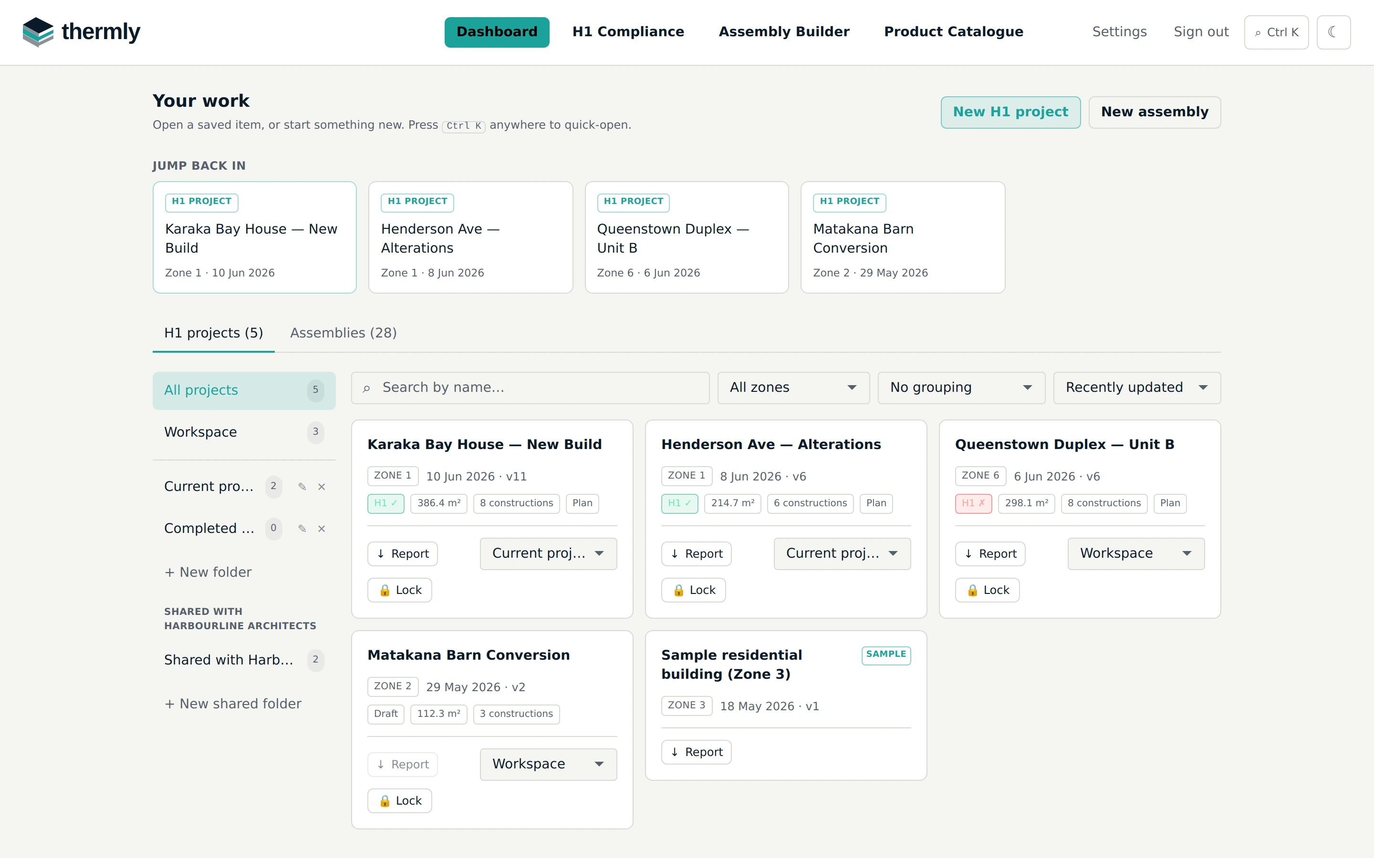Open Sample residential building (Zone 3) title
This screenshot has height=858, width=1374.
click(731, 664)
